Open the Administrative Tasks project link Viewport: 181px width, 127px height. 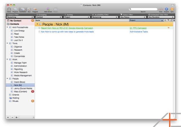(x=139, y=32)
